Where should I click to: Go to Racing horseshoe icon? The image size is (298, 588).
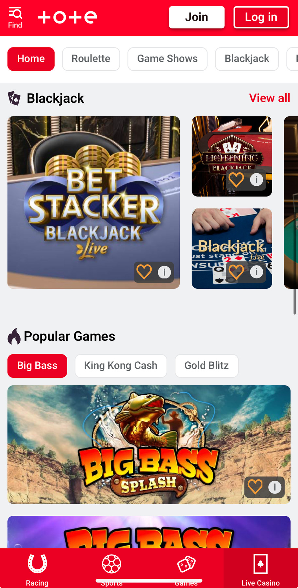point(37,564)
